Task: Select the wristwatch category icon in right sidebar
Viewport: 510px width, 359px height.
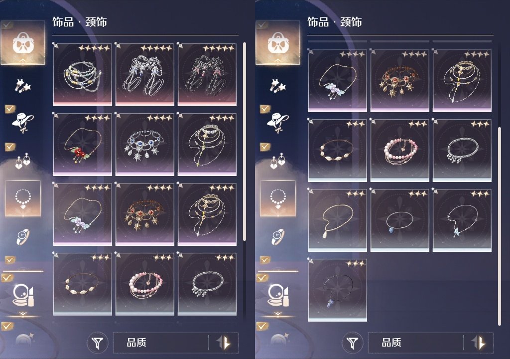Action: (277, 236)
